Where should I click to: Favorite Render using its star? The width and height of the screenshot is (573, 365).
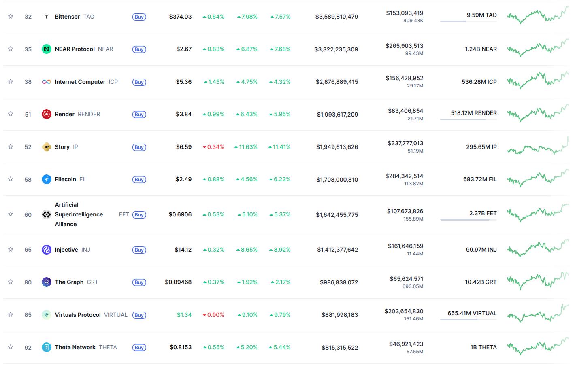11,114
